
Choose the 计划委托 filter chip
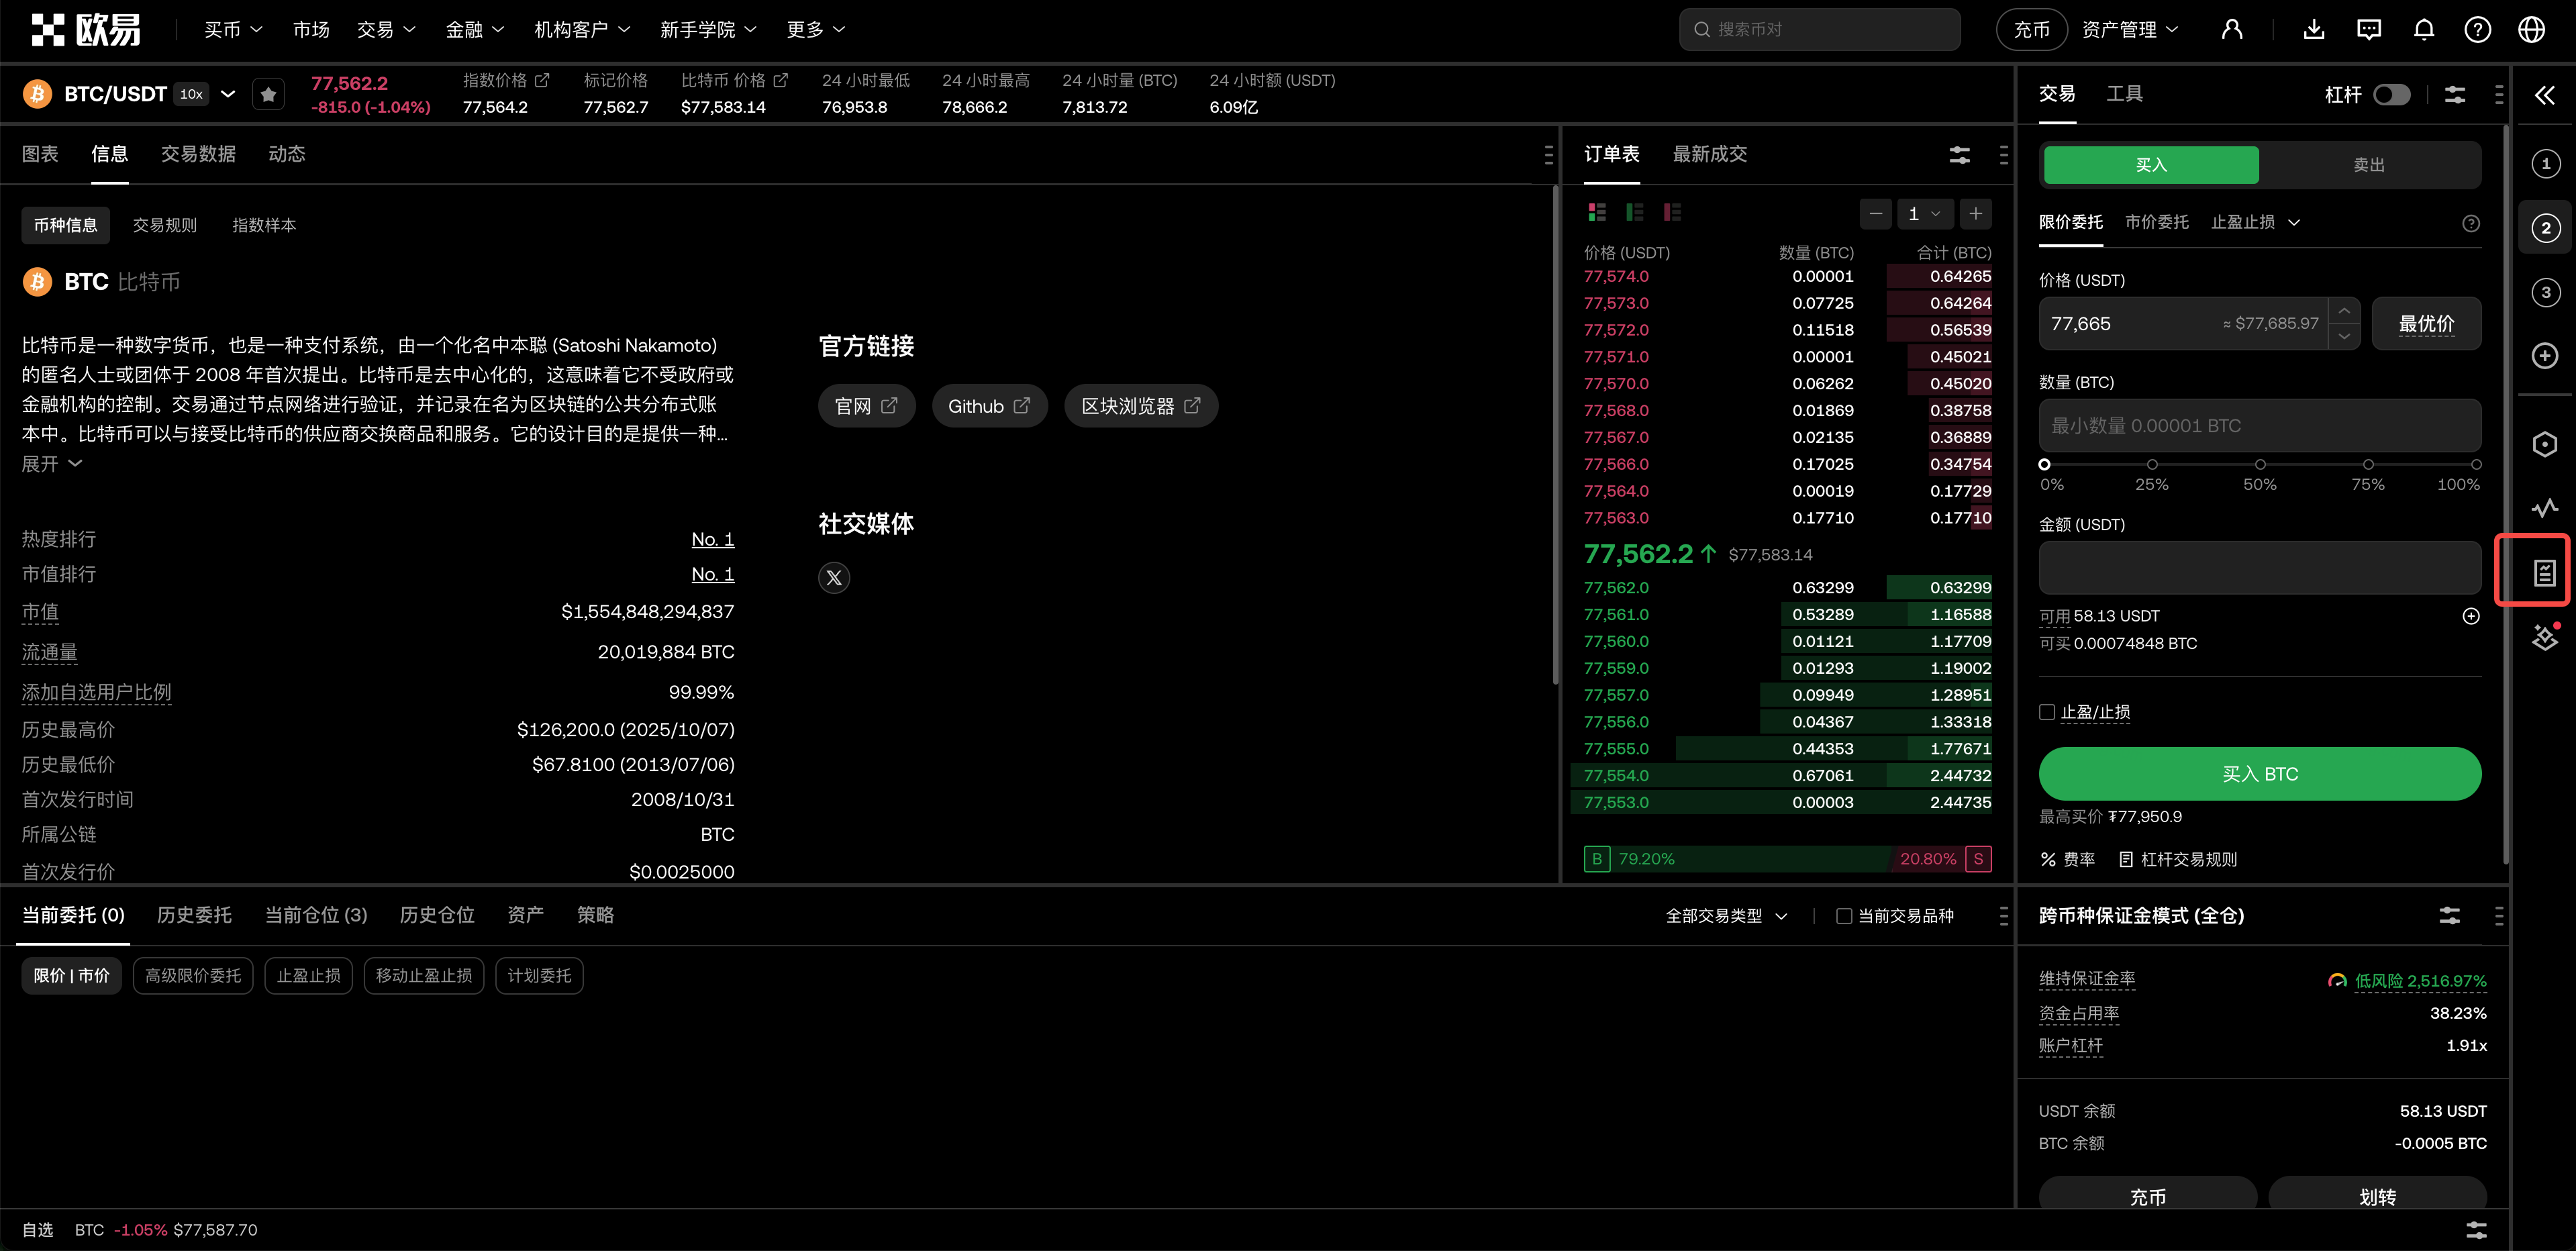click(x=539, y=975)
